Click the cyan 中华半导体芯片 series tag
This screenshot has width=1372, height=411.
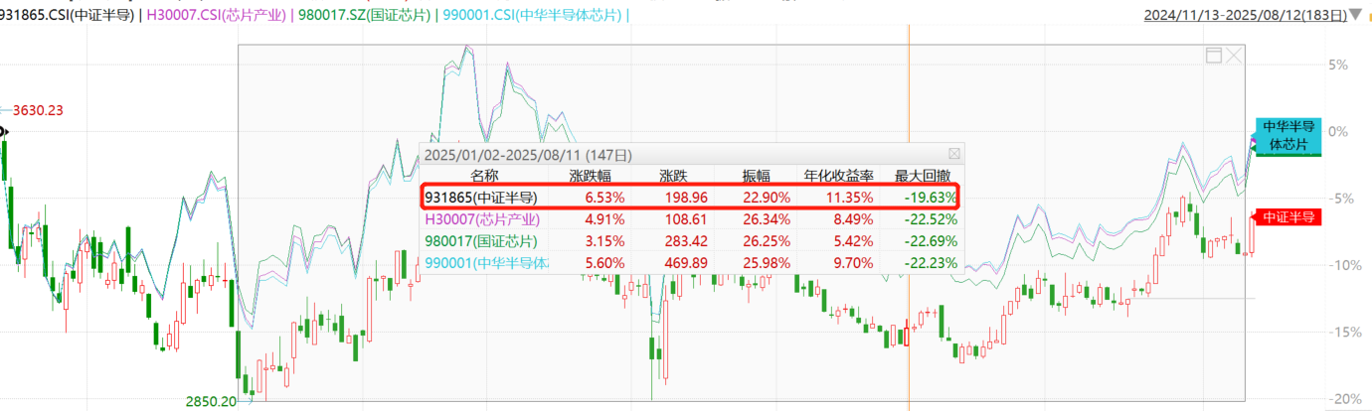pyautogui.click(x=1288, y=135)
